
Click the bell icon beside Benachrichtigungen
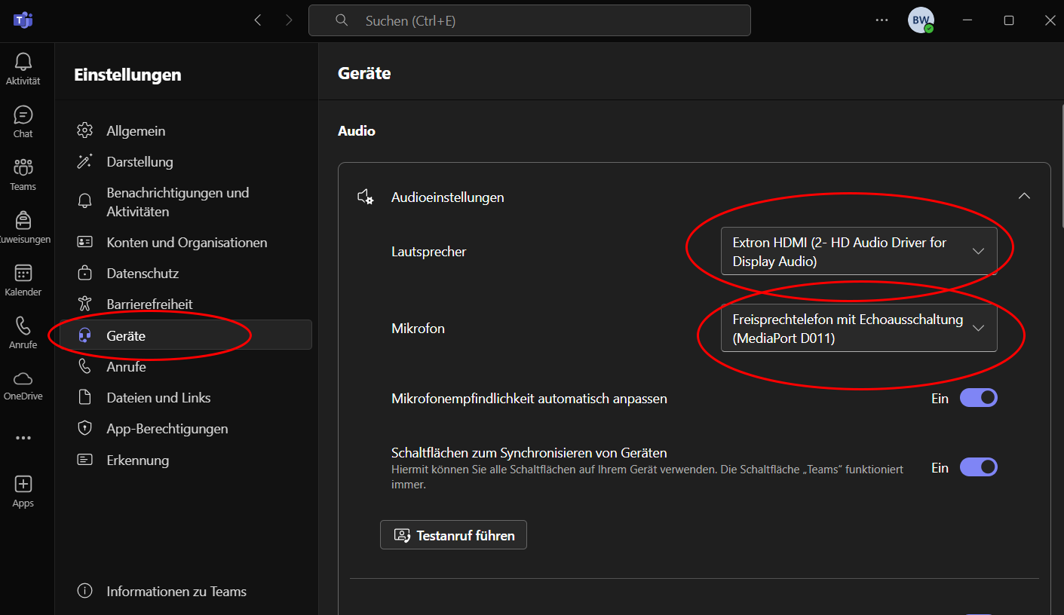click(85, 201)
